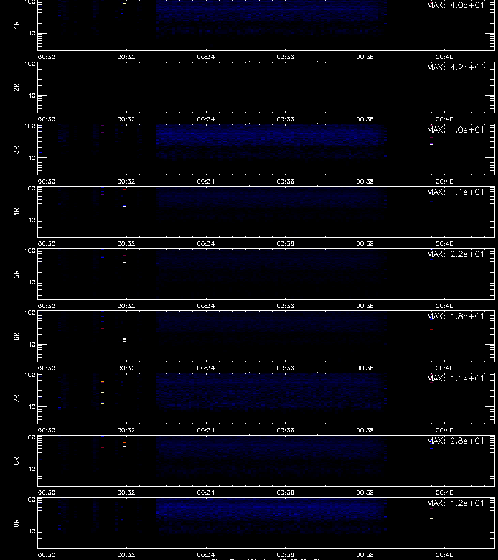
Task: Click the 100 y-axis label of 3R panel
Action: pyautogui.click(x=30, y=126)
